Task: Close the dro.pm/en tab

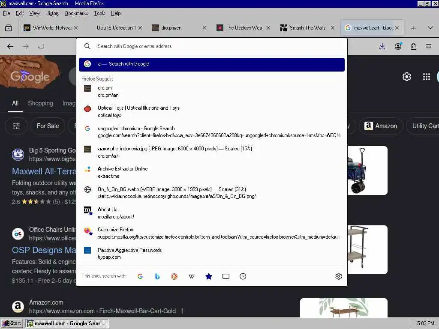Action: coord(204,28)
